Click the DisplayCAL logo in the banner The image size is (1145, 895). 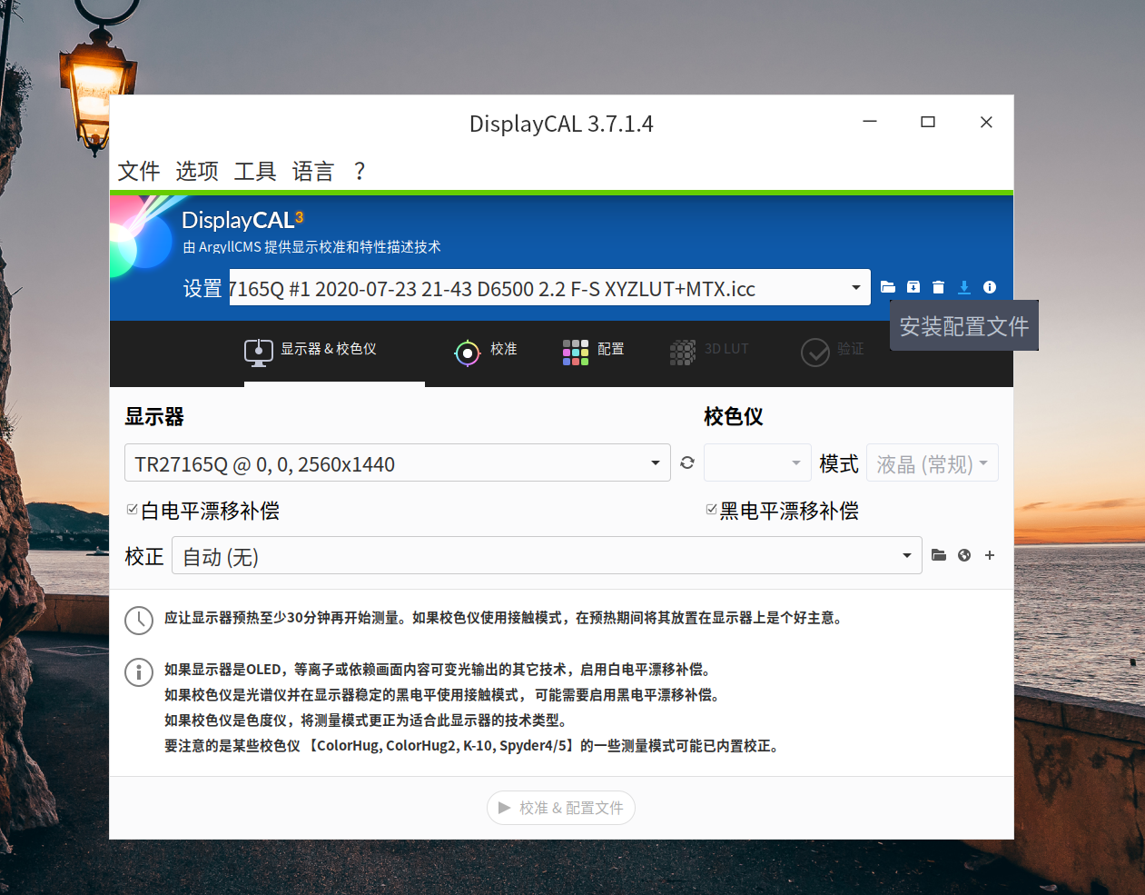click(242, 220)
